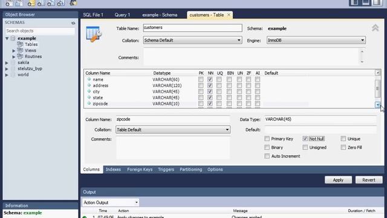Collapse the example schema tree node
Screen dimensions: 387x218
[x=7, y=38]
